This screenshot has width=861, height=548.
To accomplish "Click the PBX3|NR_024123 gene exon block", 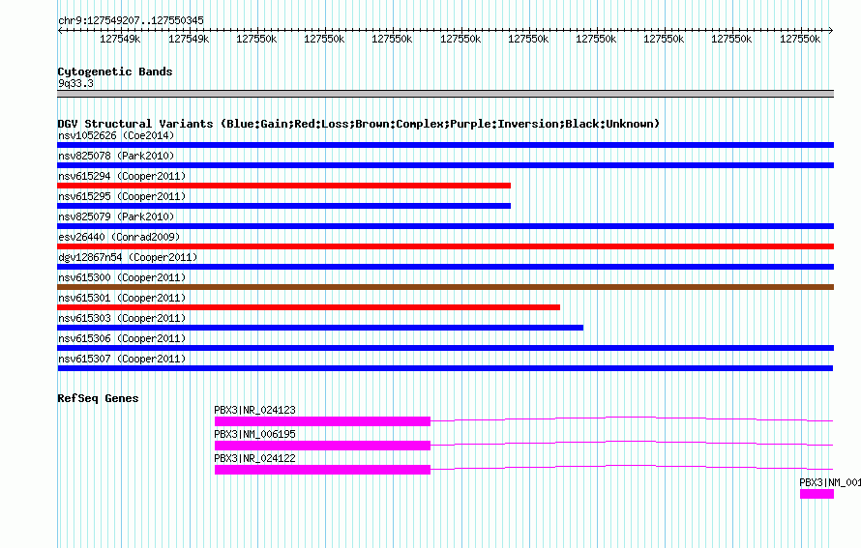I will (x=322, y=421).
